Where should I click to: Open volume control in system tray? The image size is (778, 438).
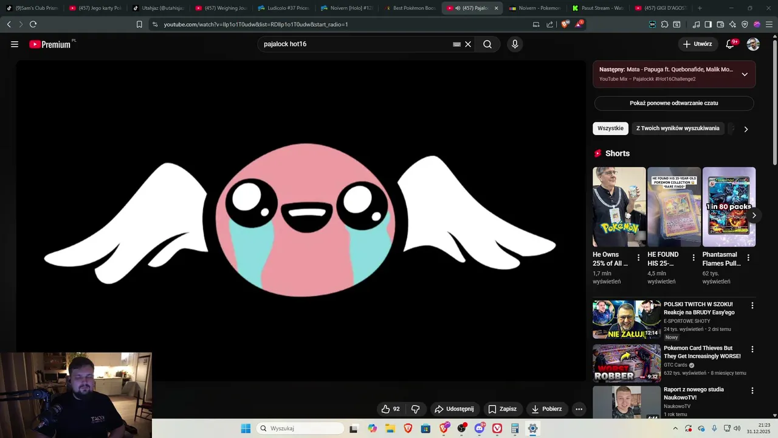(x=737, y=428)
